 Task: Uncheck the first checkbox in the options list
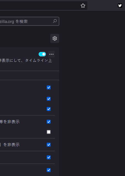pyautogui.click(x=49, y=87)
